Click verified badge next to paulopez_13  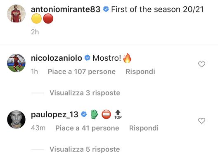click(x=84, y=114)
